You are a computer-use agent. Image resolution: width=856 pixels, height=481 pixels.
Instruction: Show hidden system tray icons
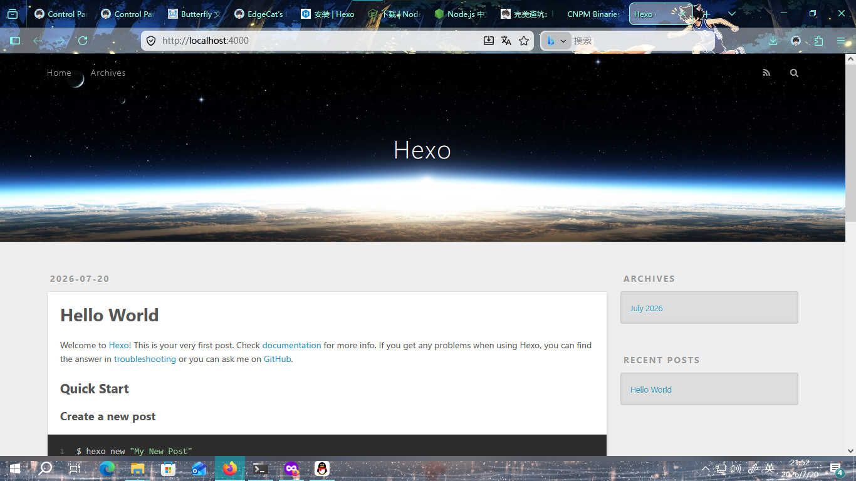coord(706,468)
